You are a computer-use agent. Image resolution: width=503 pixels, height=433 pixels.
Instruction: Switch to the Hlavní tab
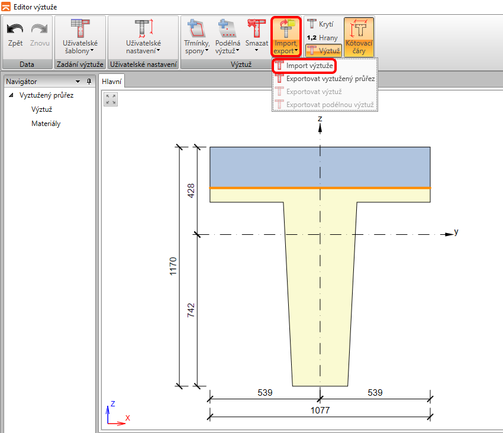[x=112, y=82]
